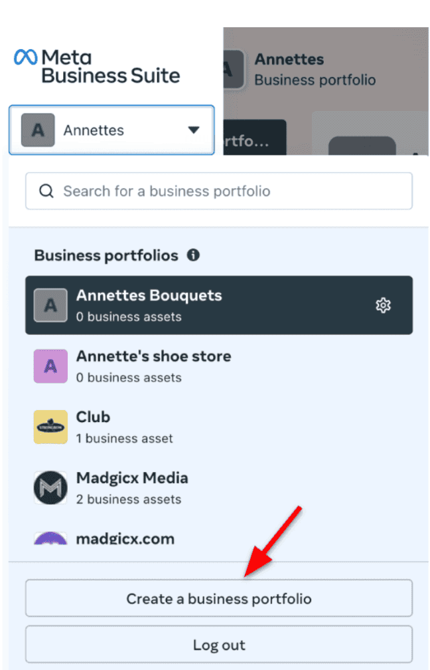Choose the Club business portfolio
Screen dimensions: 430x670
click(x=199, y=427)
